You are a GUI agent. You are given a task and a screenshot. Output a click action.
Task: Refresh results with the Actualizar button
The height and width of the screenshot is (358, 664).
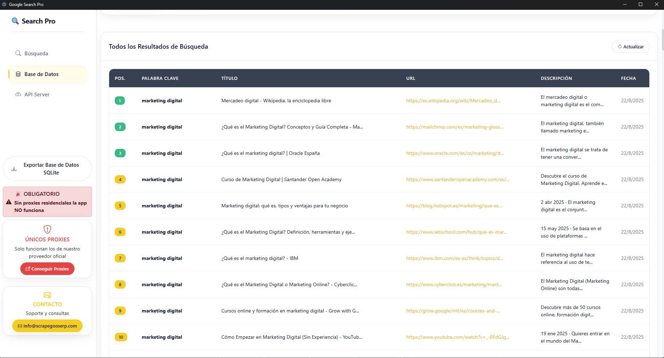630,47
